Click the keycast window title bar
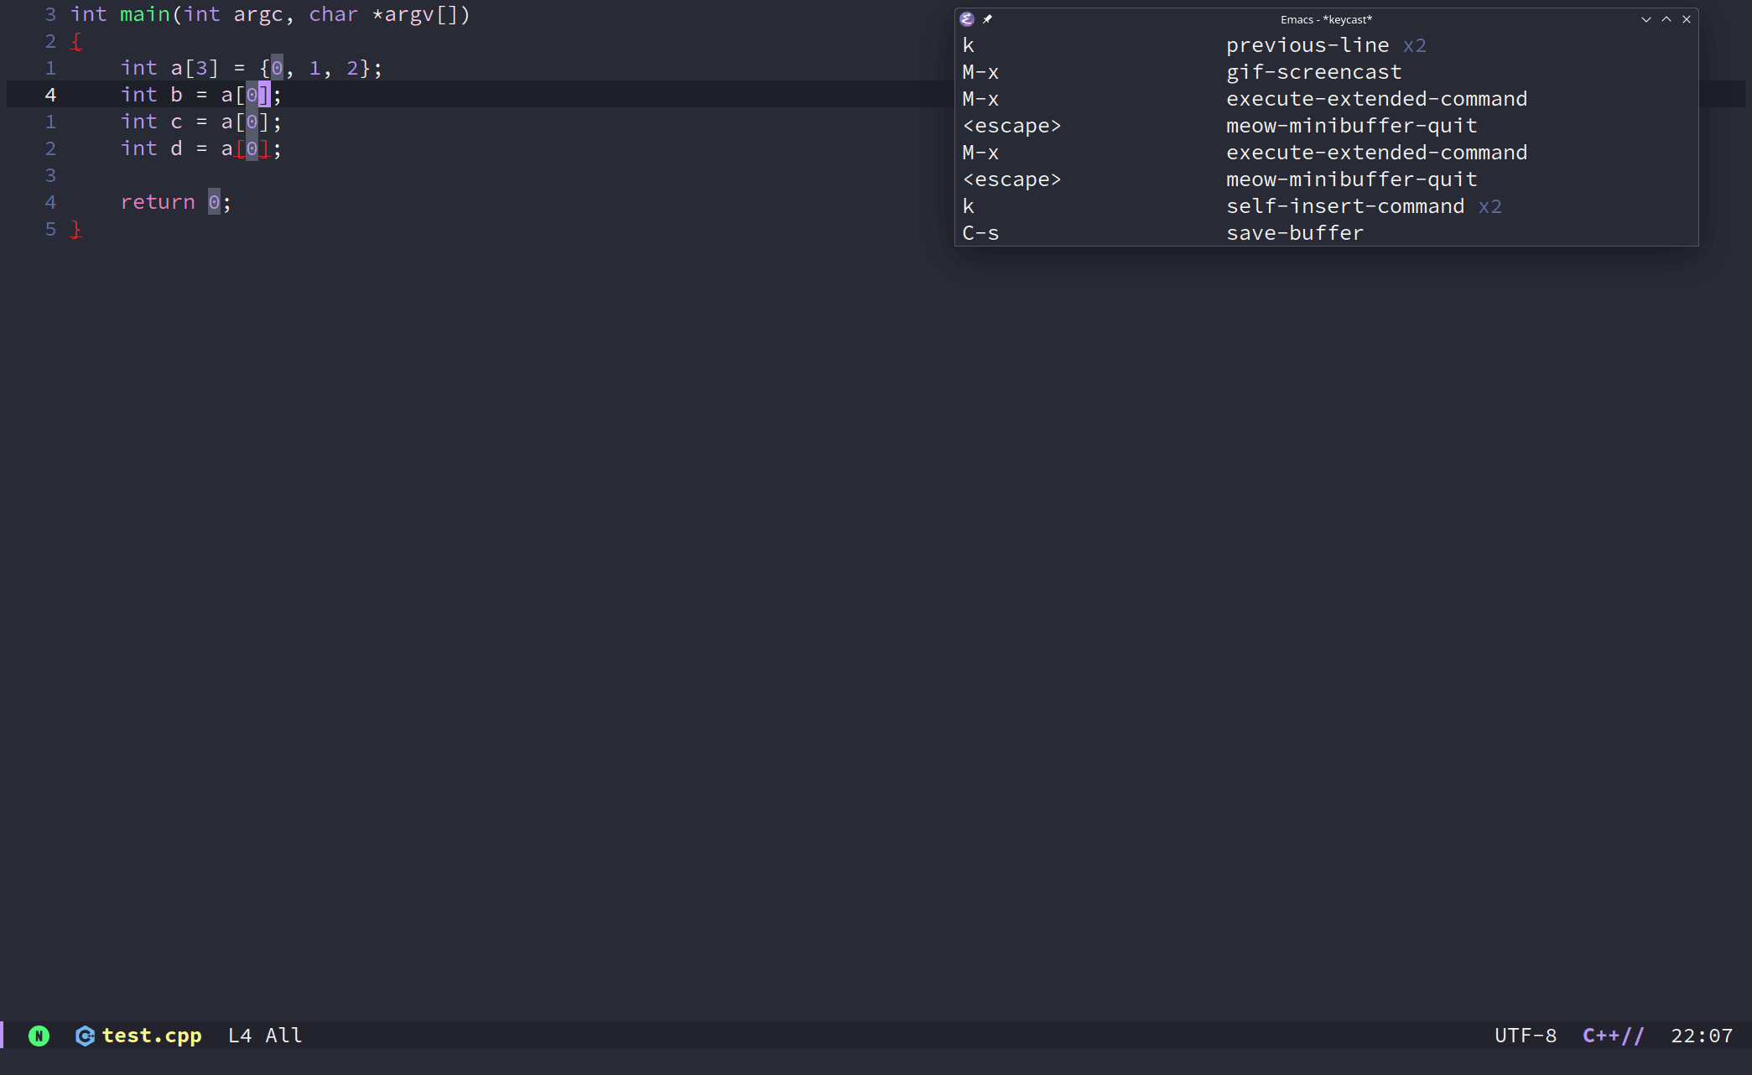The image size is (1752, 1075). pos(1325,19)
